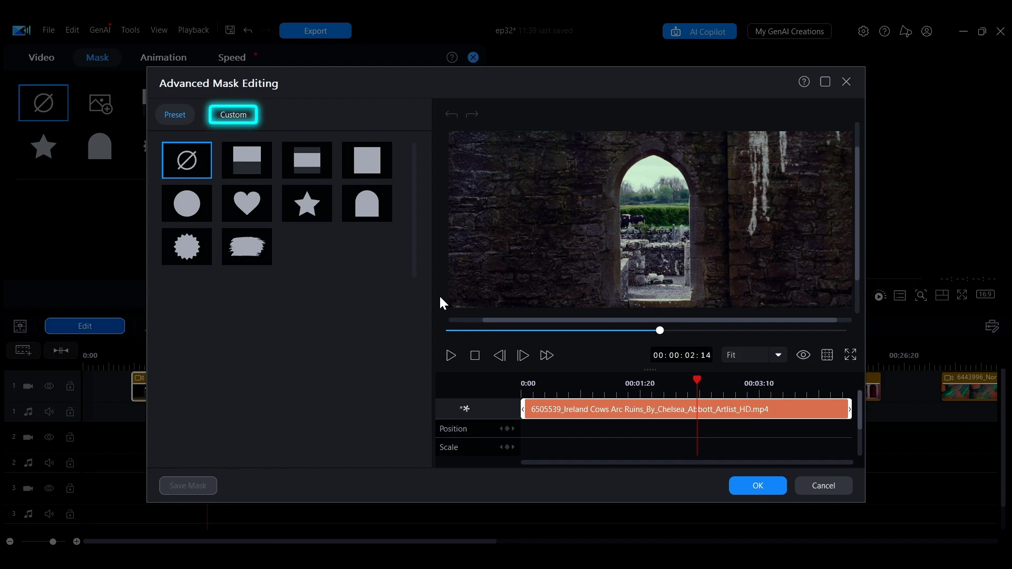This screenshot has width=1012, height=569.
Task: Open the user account icon
Action: (927, 32)
